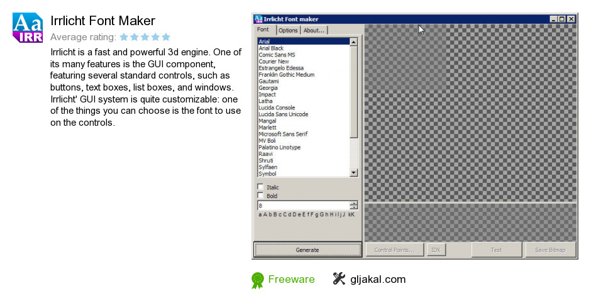The image size is (591, 308).
Task: Click the font list scrollbar thumb
Action: click(353, 92)
